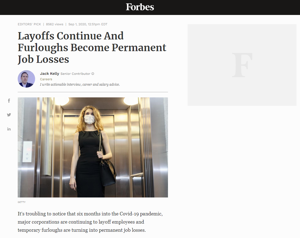Click the Sep 1, 2020 timestamp
Viewport: 300px width, 238px height.
coord(88,24)
